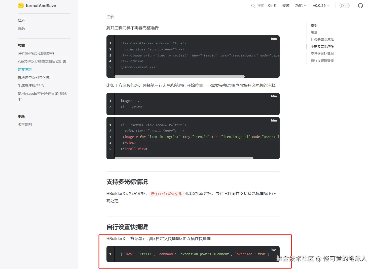
Task: Jump to 用法 in the index outline
Action: (314, 32)
